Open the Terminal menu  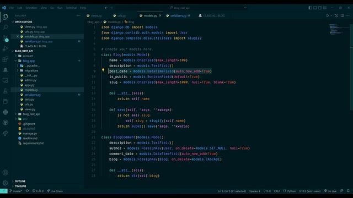[71, 8]
